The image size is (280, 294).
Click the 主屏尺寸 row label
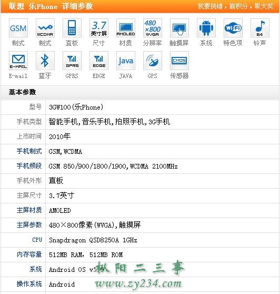(x=29, y=195)
